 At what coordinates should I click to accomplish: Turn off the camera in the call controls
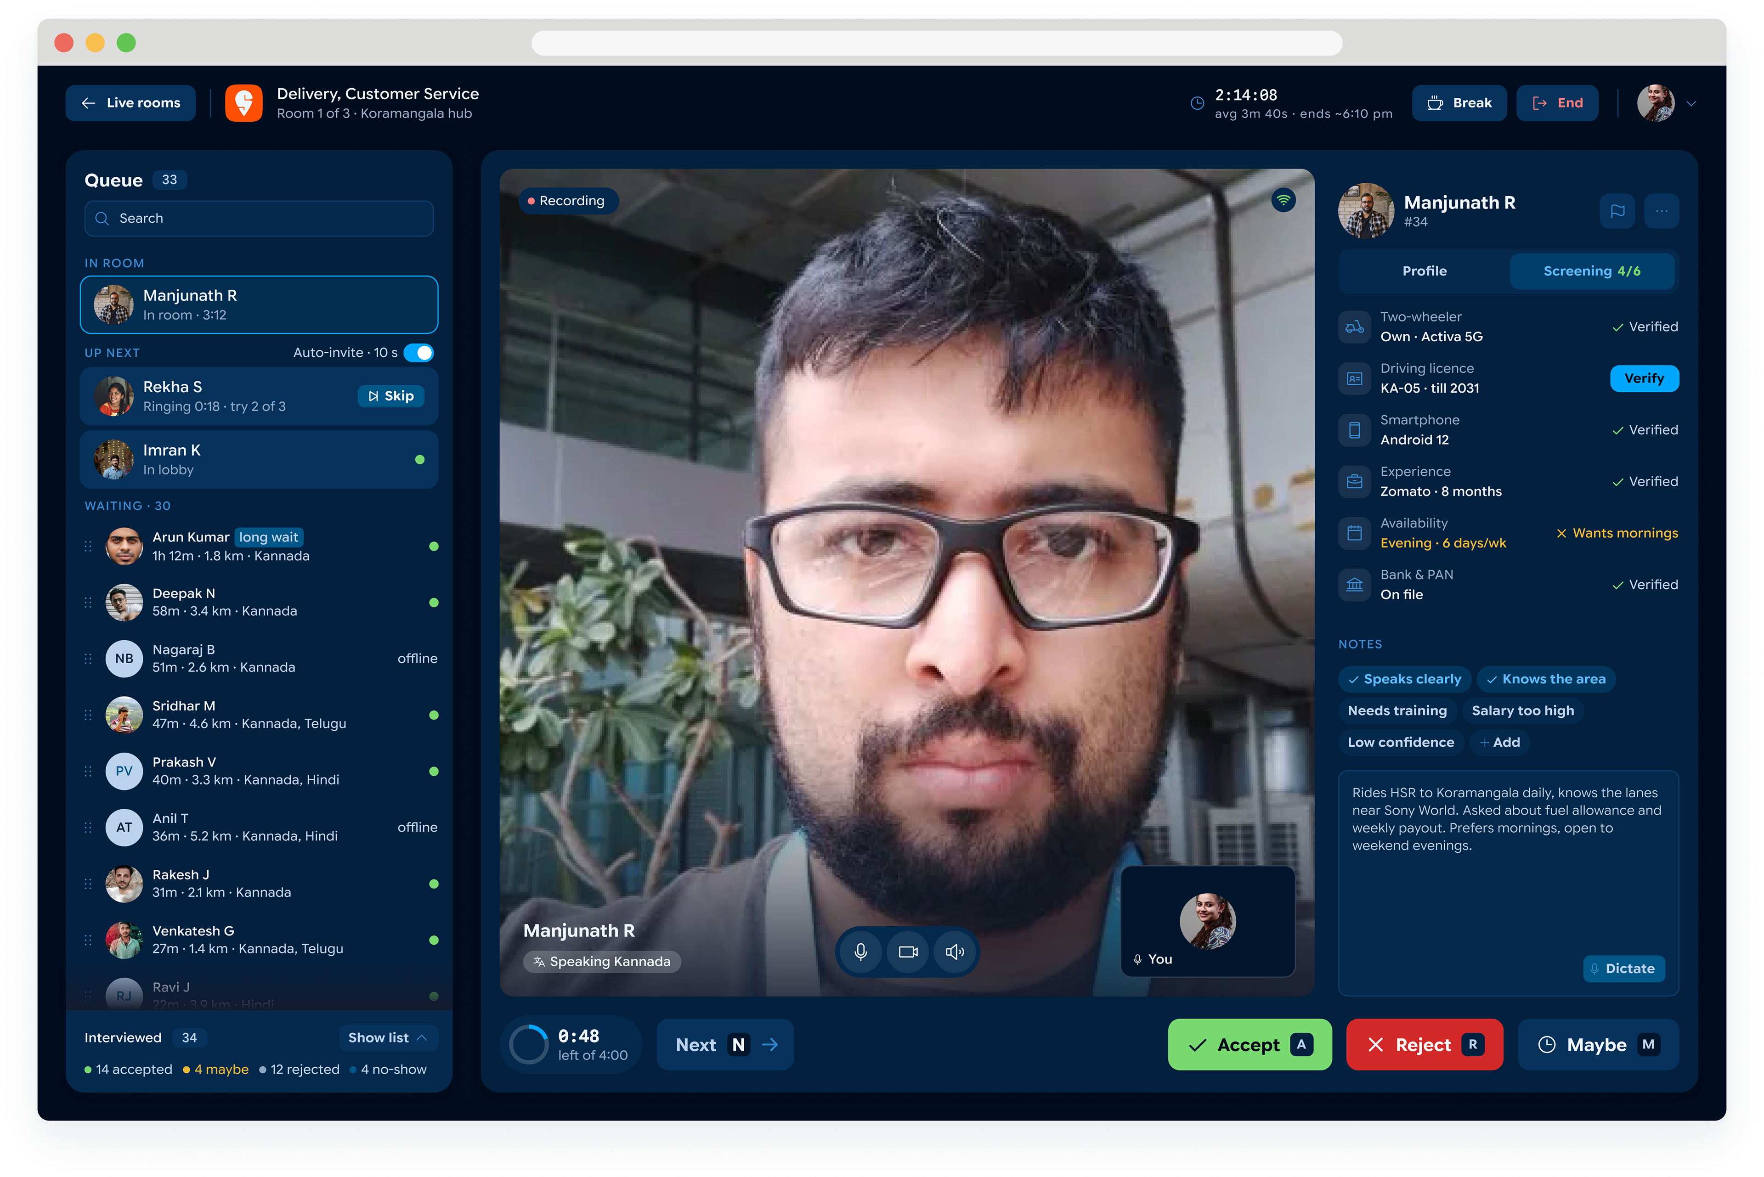(908, 952)
